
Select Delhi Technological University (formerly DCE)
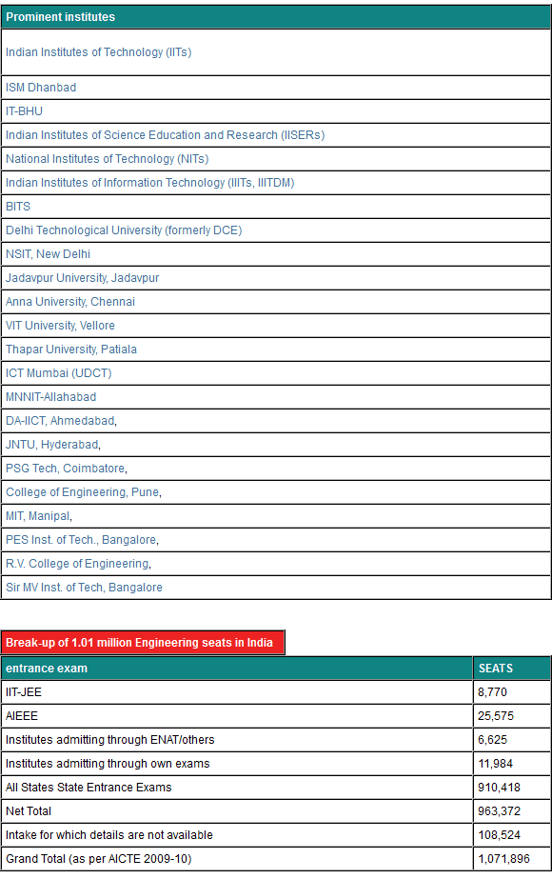(x=124, y=230)
